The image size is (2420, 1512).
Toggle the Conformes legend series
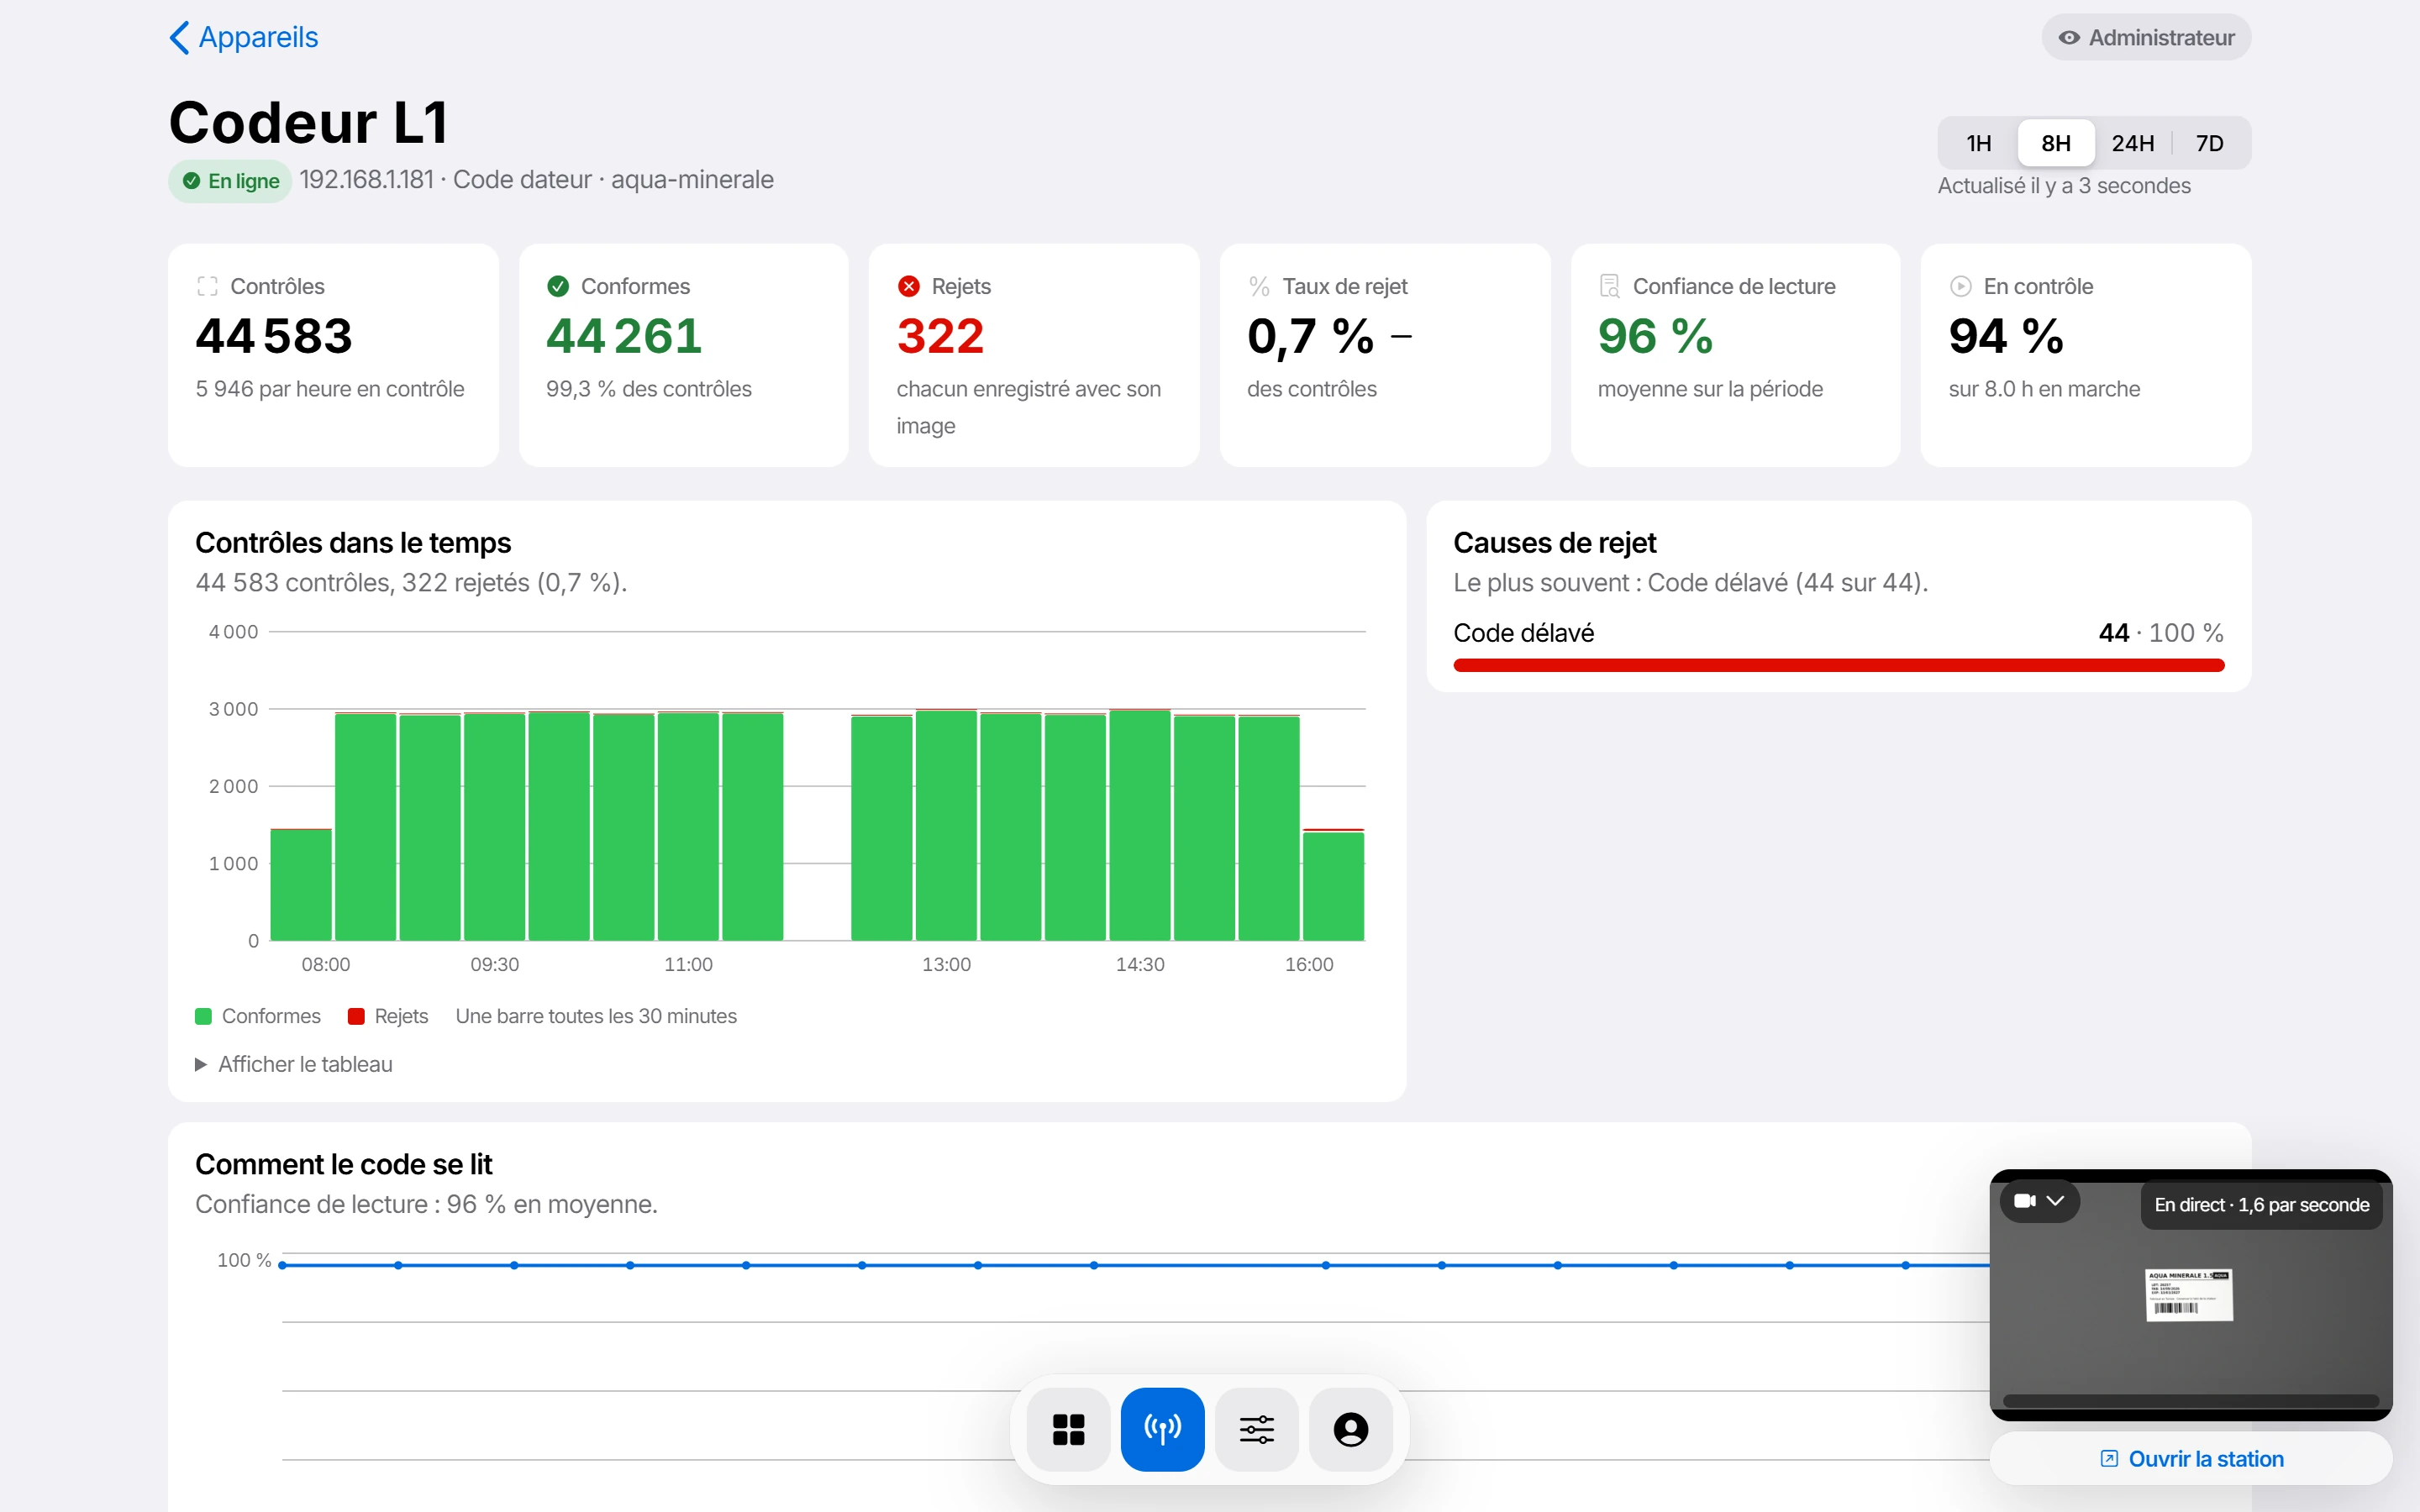click(258, 1016)
